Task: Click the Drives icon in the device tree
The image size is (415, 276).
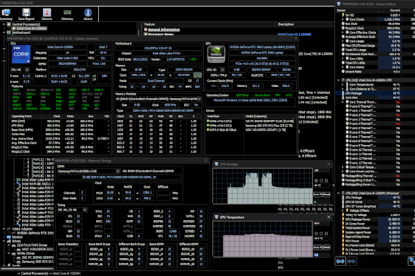Action: [9, 241]
